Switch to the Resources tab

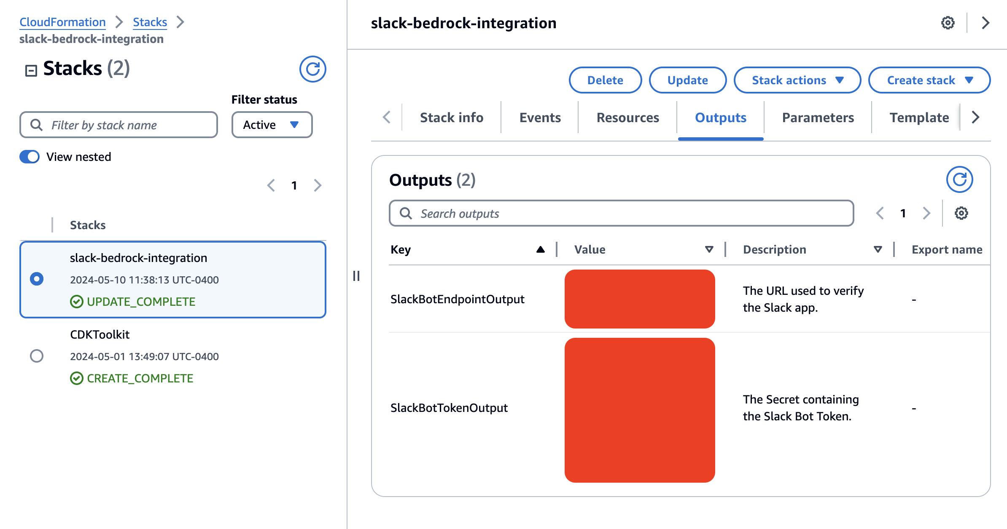[629, 117]
